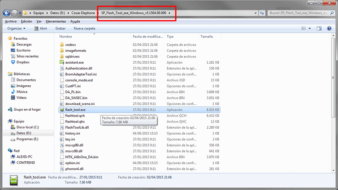The width and height of the screenshot is (338, 190).
Task: Click the flash_tool.exe application icon
Action: pos(62,110)
